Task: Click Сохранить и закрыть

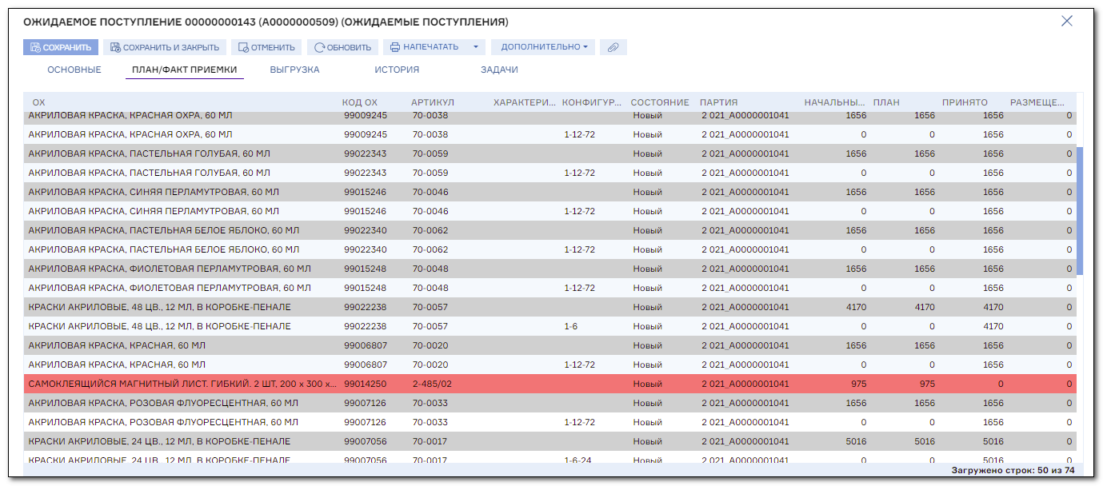Action: pos(166,47)
